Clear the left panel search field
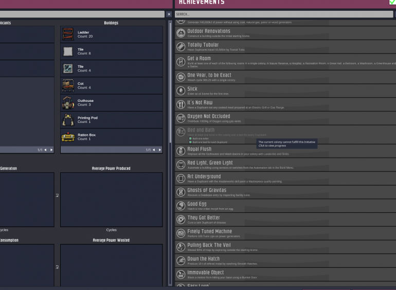Image resolution: width=396 pixels, height=290 pixels. tap(169, 14)
